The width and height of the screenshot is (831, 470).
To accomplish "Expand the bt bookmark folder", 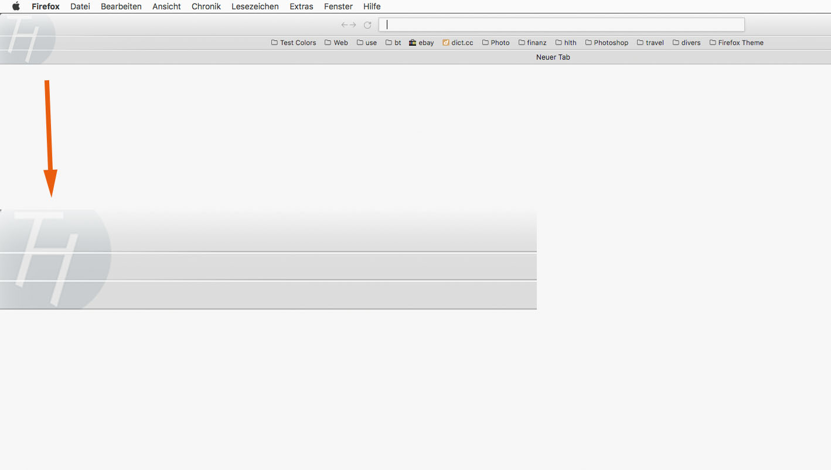I will click(393, 43).
